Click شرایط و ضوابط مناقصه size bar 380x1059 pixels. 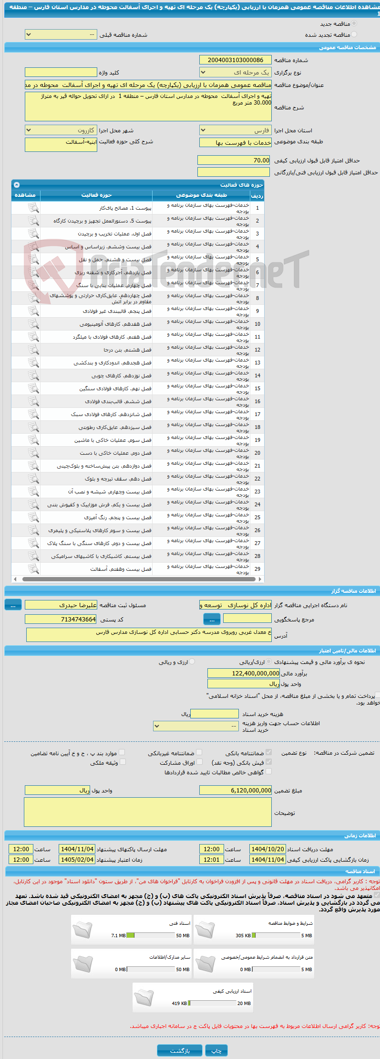[276, 935]
